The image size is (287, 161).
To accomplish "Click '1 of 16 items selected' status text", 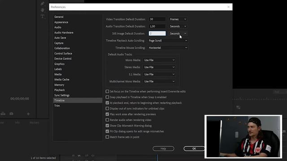I will click(x=43, y=158).
